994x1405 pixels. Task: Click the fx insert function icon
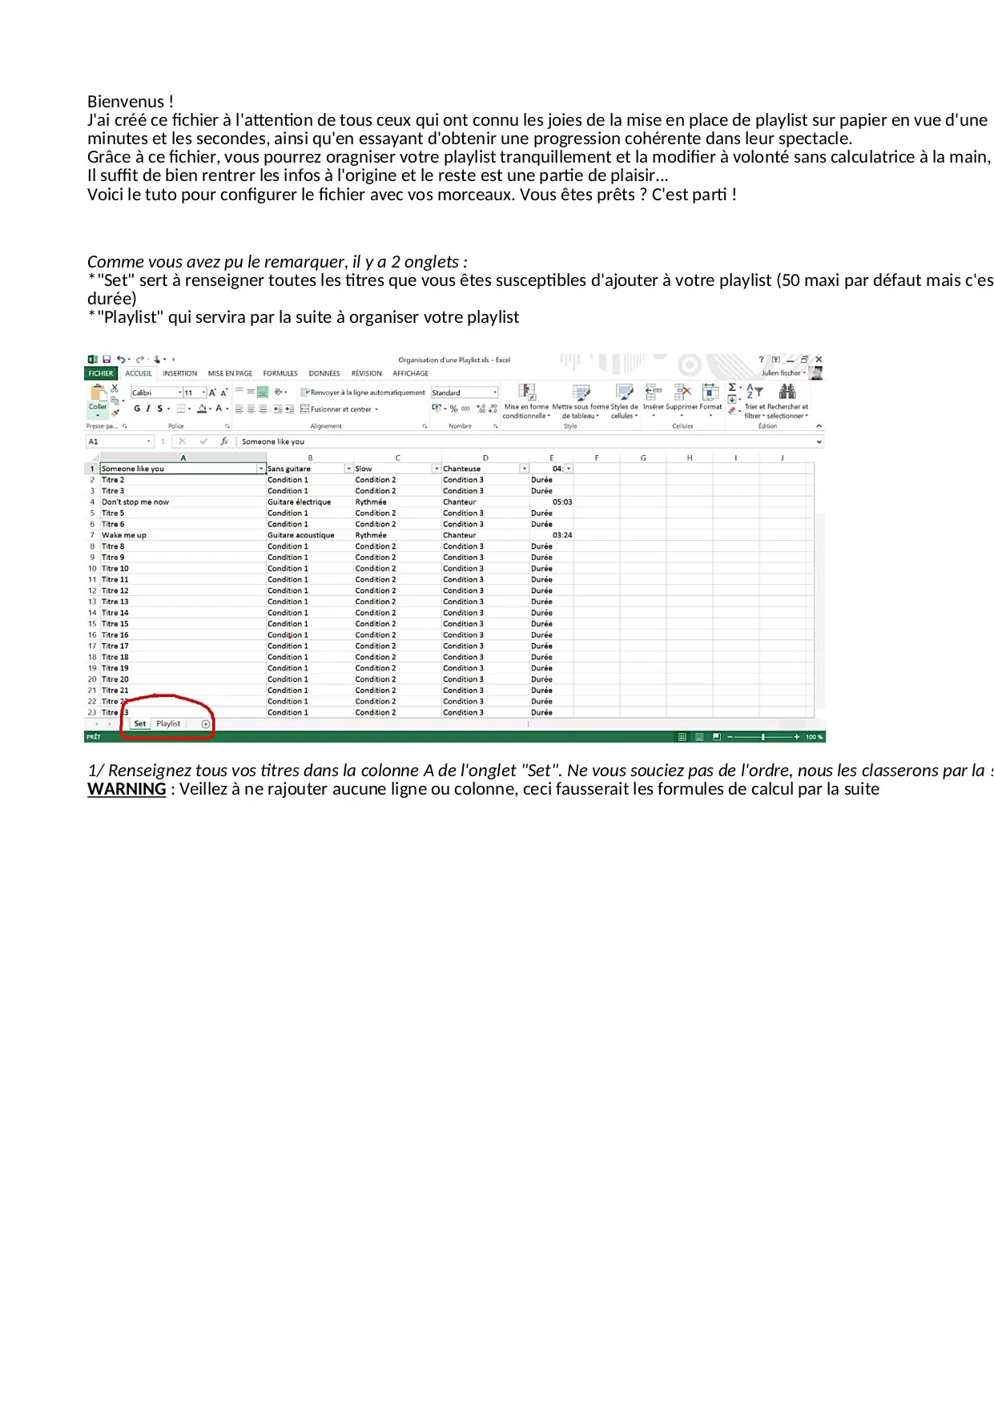pyautogui.click(x=224, y=441)
